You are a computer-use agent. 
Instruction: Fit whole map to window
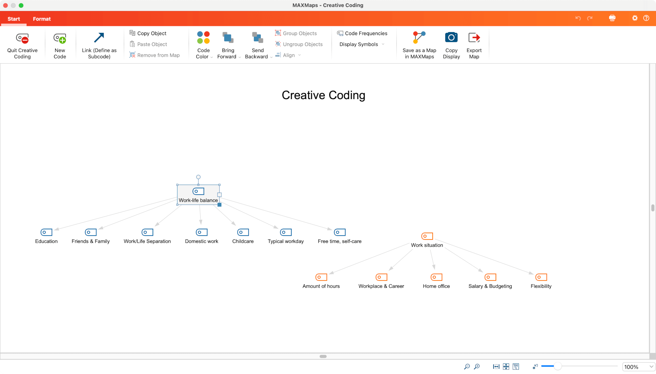[506, 367]
